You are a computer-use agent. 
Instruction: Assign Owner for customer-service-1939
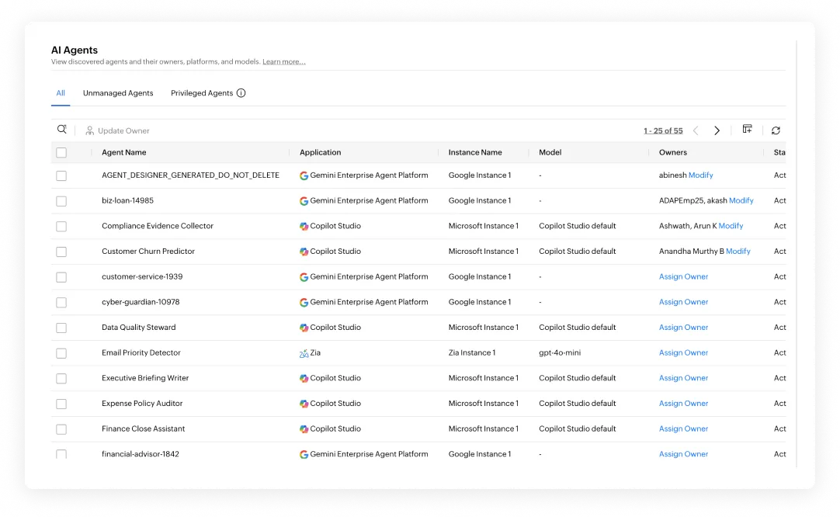pos(684,276)
